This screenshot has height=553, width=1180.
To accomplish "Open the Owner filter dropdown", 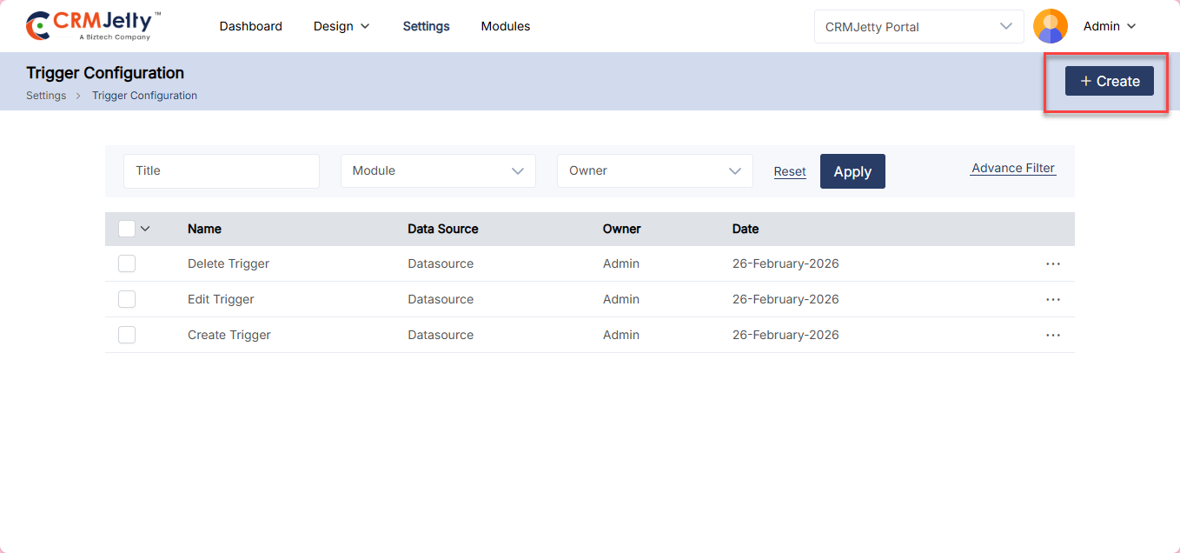I will [654, 170].
